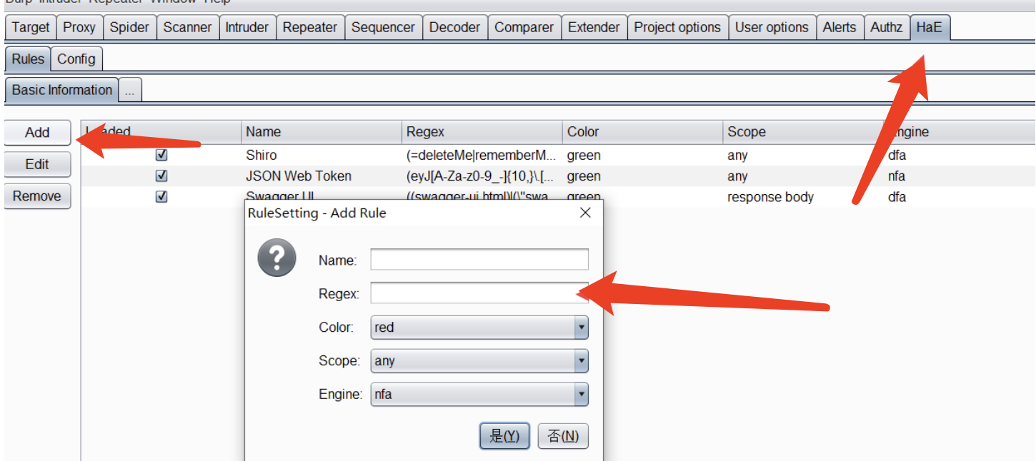Click into the Name input field
The image size is (1036, 461).
[x=479, y=260]
